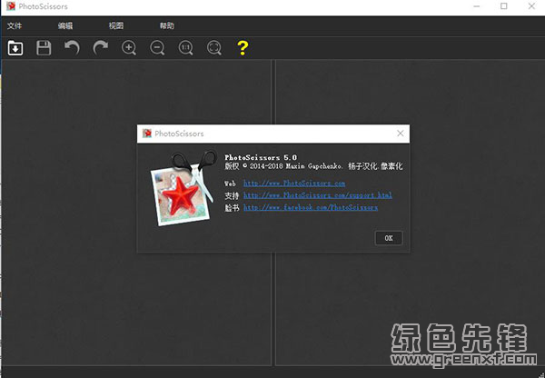The image size is (545, 378).
Task: Open the 视图 menu
Action: point(116,25)
